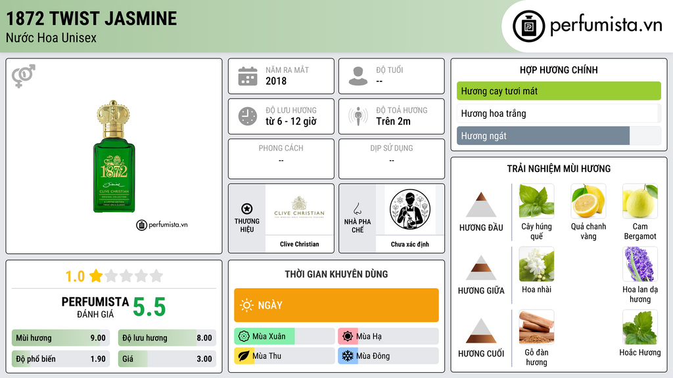Open the Hoa nhài jasmine note image
673x378 pixels.
click(536, 264)
